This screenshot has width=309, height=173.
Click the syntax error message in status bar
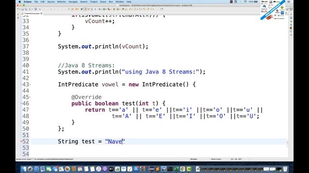(44, 159)
